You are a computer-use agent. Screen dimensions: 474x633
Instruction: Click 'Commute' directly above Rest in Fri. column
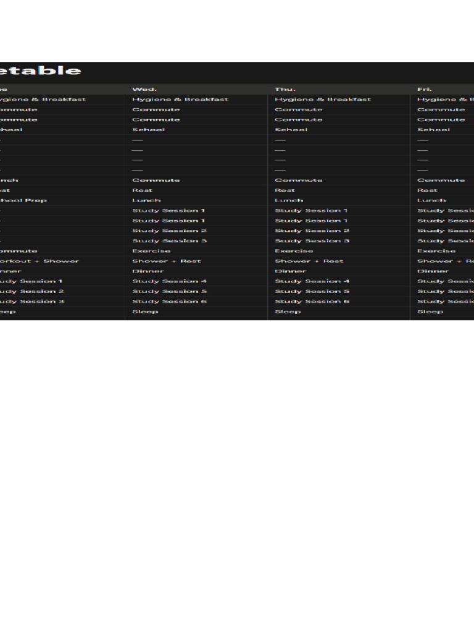[441, 180]
